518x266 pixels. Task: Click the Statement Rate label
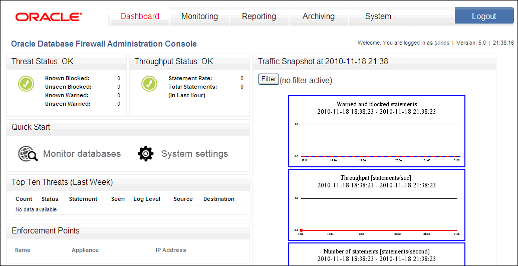pos(190,78)
